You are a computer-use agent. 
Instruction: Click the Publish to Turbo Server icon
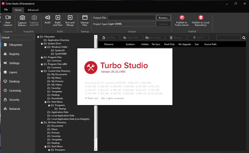click(182, 17)
